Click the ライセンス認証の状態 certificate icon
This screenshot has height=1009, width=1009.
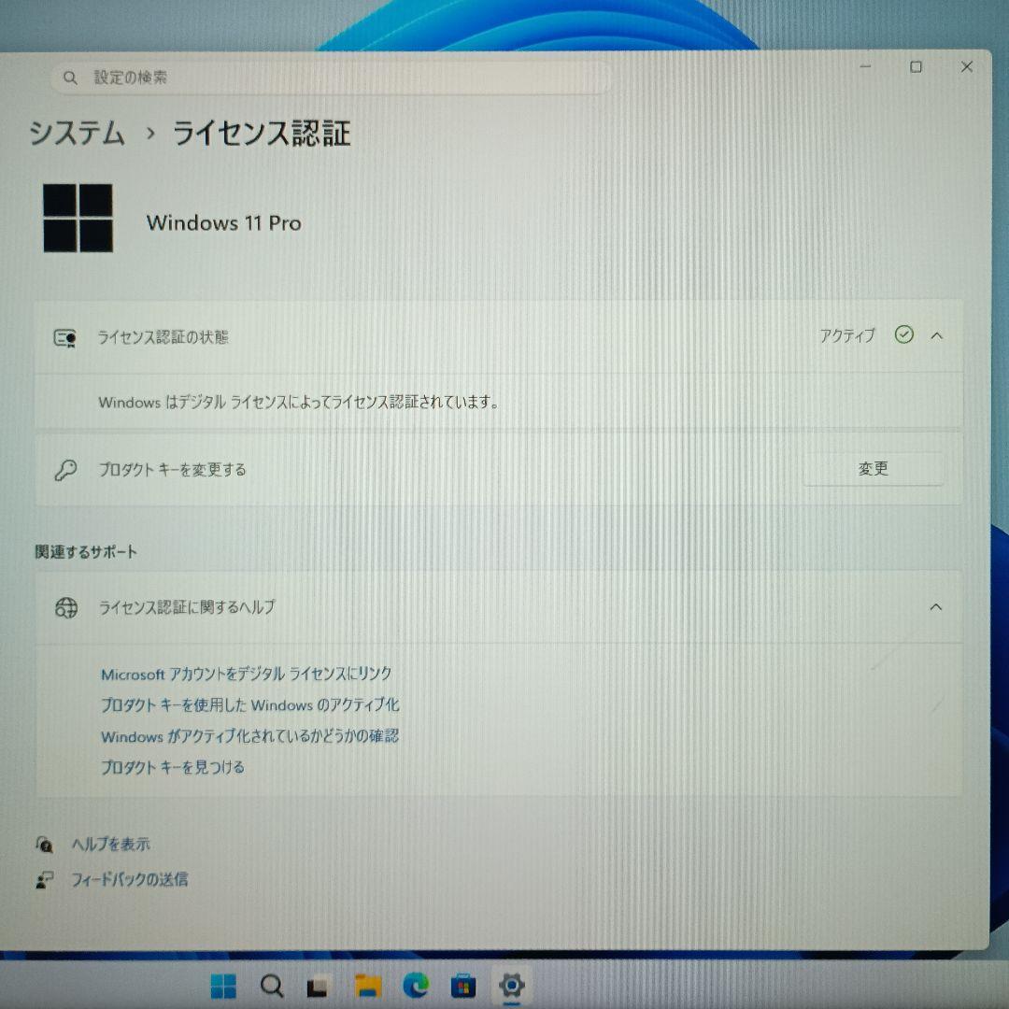point(65,338)
